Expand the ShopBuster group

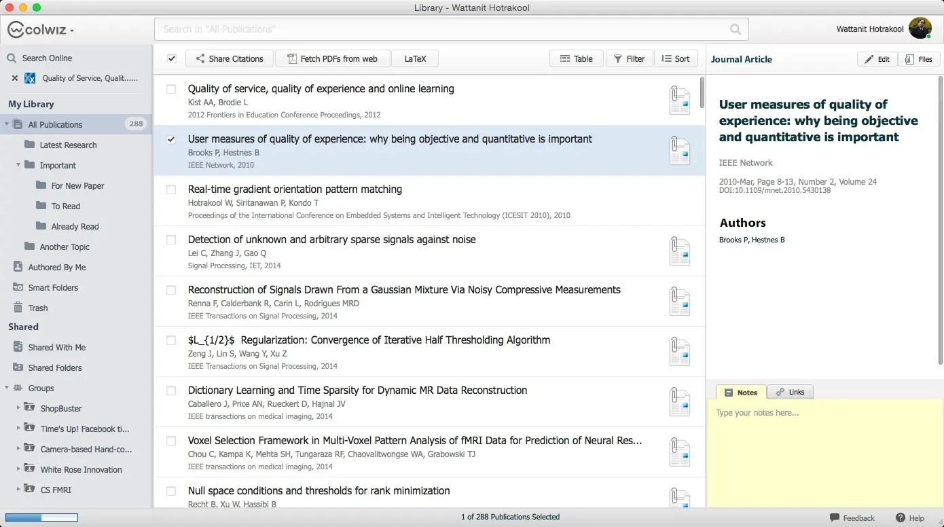18,408
